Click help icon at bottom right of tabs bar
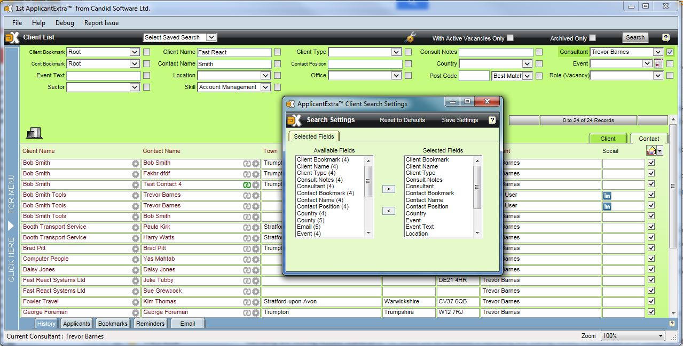 click(672, 324)
